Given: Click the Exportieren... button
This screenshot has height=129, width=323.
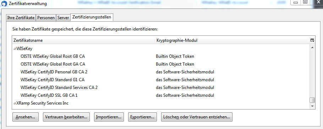Looking at the screenshot, I should click(142, 117).
